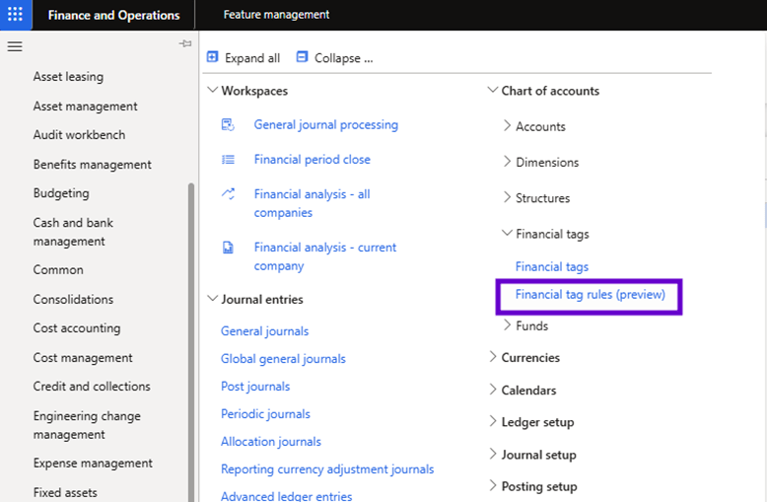Open Financial tag rules (preview) link

tap(590, 295)
